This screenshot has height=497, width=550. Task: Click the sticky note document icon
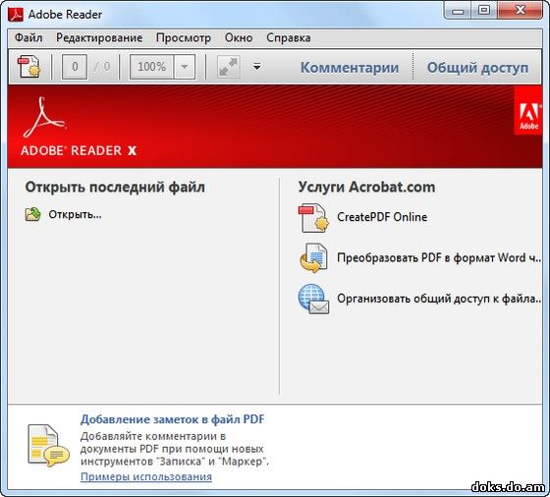[x=48, y=446]
